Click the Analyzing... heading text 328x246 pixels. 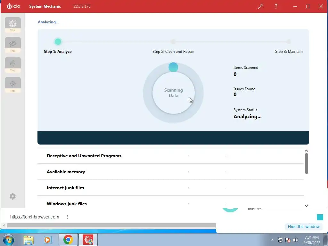click(x=48, y=22)
